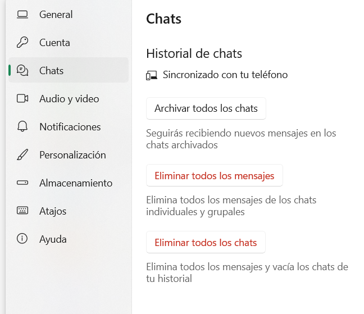This screenshot has width=364, height=314.
Task: Click the laptop icon beside General
Action: (22, 15)
